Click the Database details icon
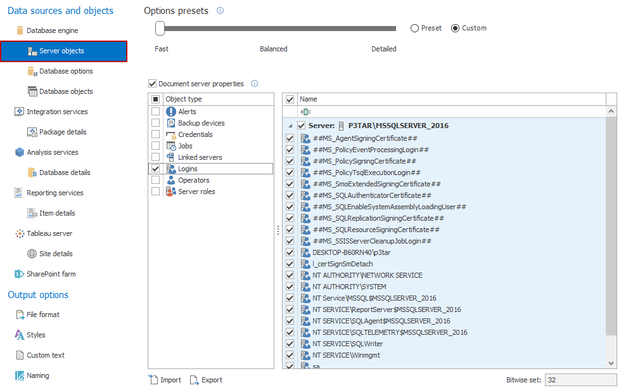Viewport: 621px width, 390px height. click(x=32, y=172)
